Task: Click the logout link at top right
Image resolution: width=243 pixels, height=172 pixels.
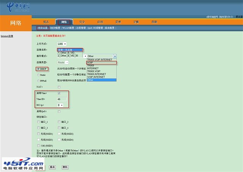Action: point(239,17)
